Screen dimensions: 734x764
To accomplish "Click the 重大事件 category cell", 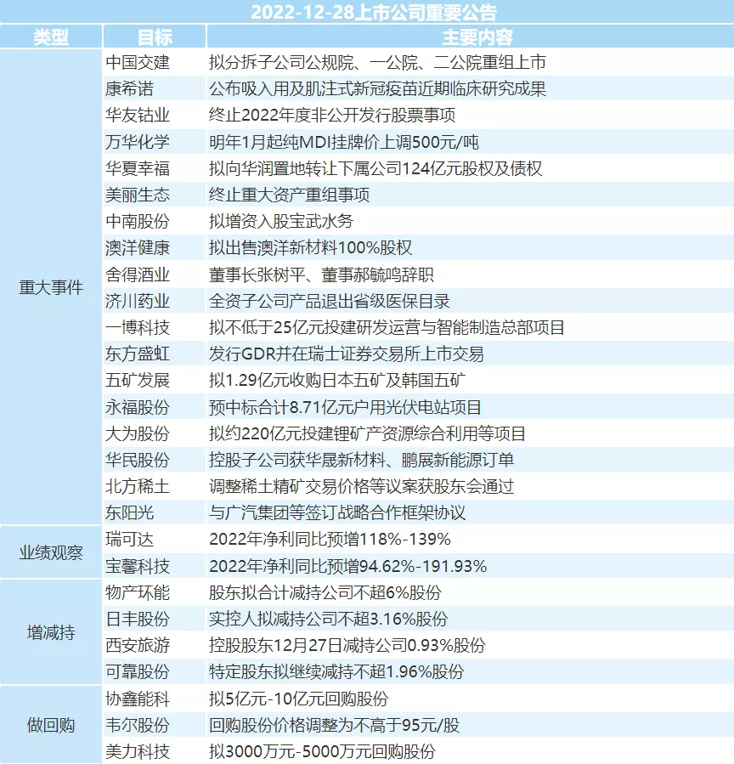I will 51,287.
